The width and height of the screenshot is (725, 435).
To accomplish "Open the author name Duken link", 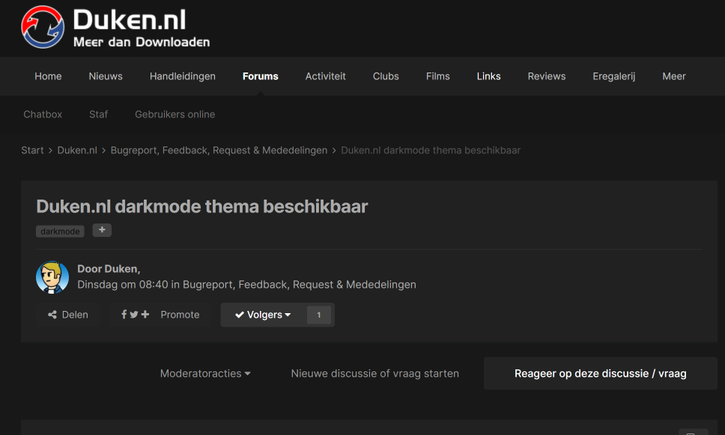I will pos(121,269).
